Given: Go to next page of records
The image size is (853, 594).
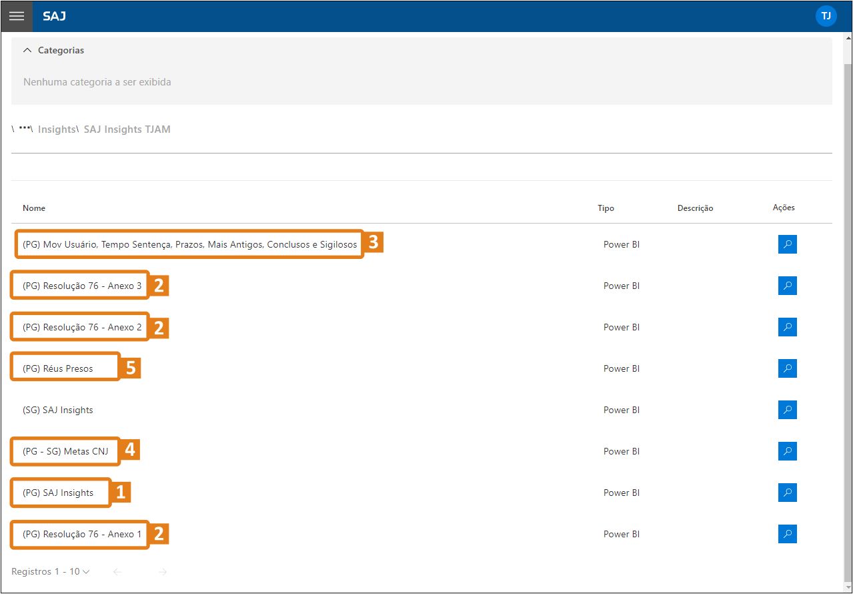Looking at the screenshot, I should [163, 572].
